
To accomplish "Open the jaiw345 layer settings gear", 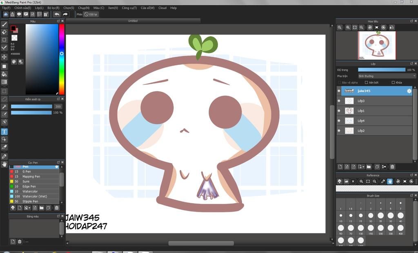I will click(x=409, y=91).
